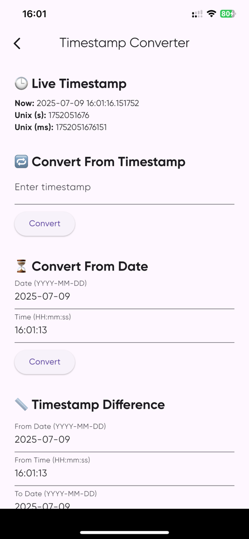Tap the Unix (ms) value 1752051676151
Image resolution: width=249 pixels, height=539 pixels.
[x=81, y=127]
